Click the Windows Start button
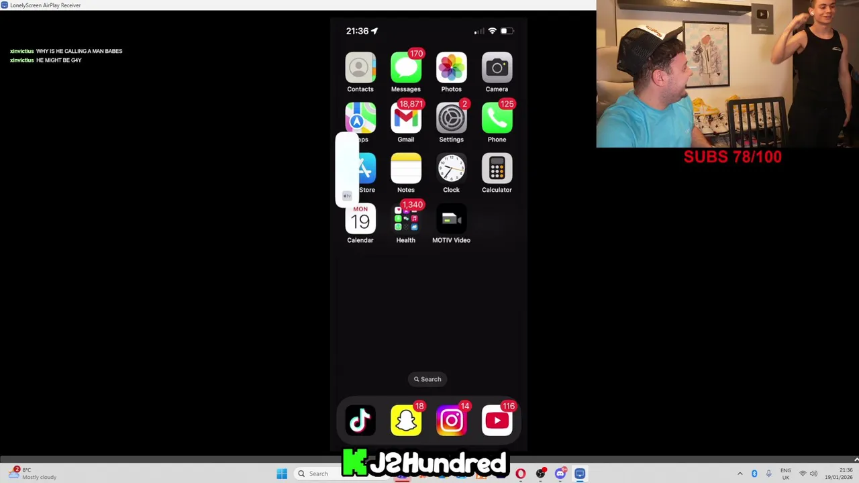Viewport: 859px width, 483px height. pos(282,474)
